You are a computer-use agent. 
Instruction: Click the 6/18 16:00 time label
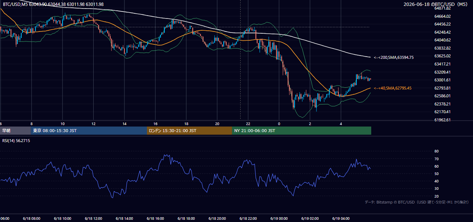click(x=155, y=219)
